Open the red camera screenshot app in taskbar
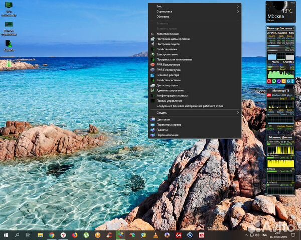Image resolution: width=301 pixels, height=240 pixels. [x=201, y=235]
